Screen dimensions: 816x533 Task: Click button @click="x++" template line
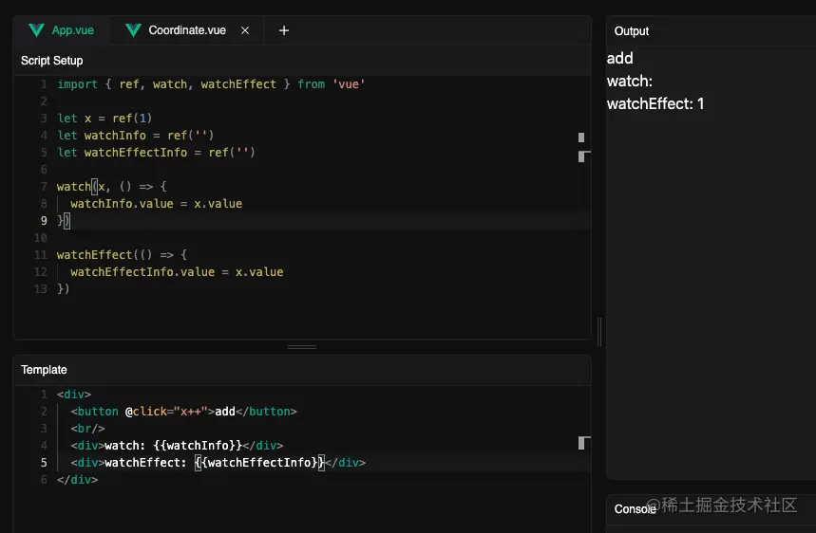[183, 412]
